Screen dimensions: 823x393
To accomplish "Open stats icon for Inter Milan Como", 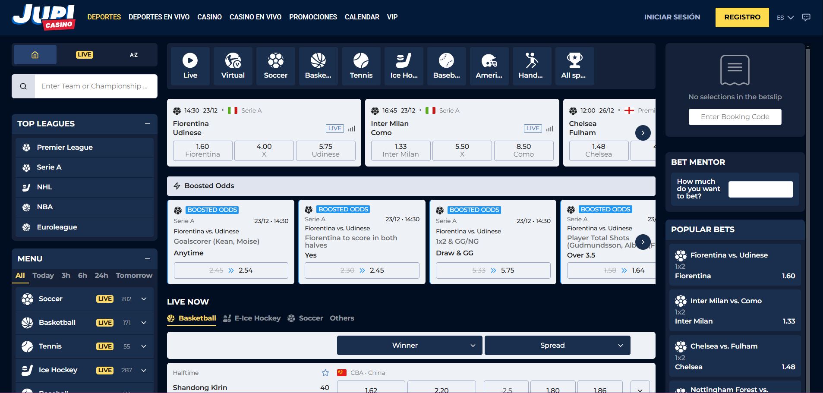I will pos(550,129).
